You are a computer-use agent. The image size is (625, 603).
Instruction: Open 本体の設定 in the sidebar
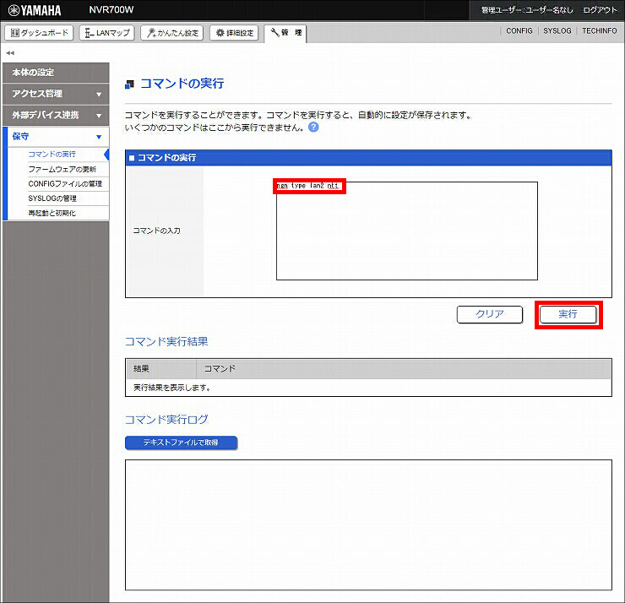point(56,73)
